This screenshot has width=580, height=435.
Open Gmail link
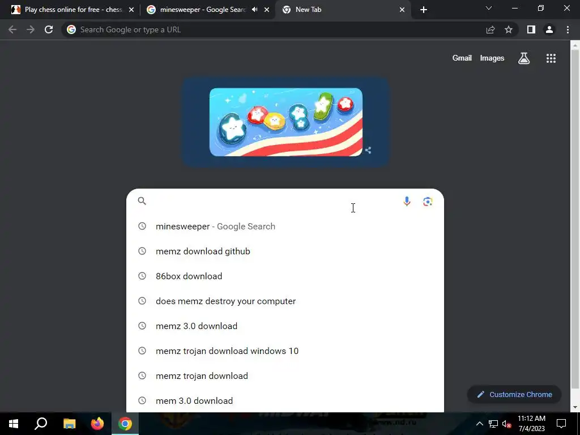tap(462, 58)
